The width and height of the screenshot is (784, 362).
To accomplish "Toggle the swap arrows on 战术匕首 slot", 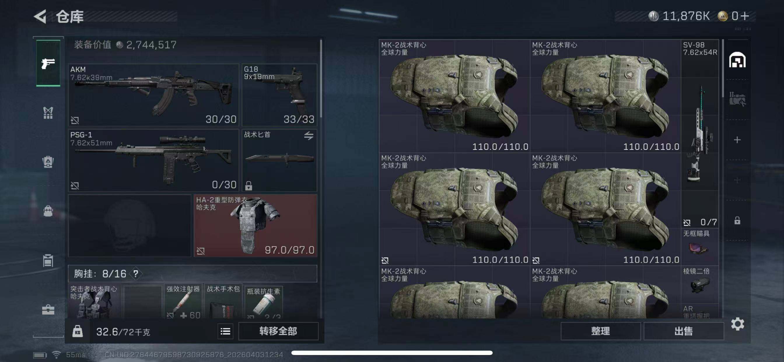I will coord(309,136).
